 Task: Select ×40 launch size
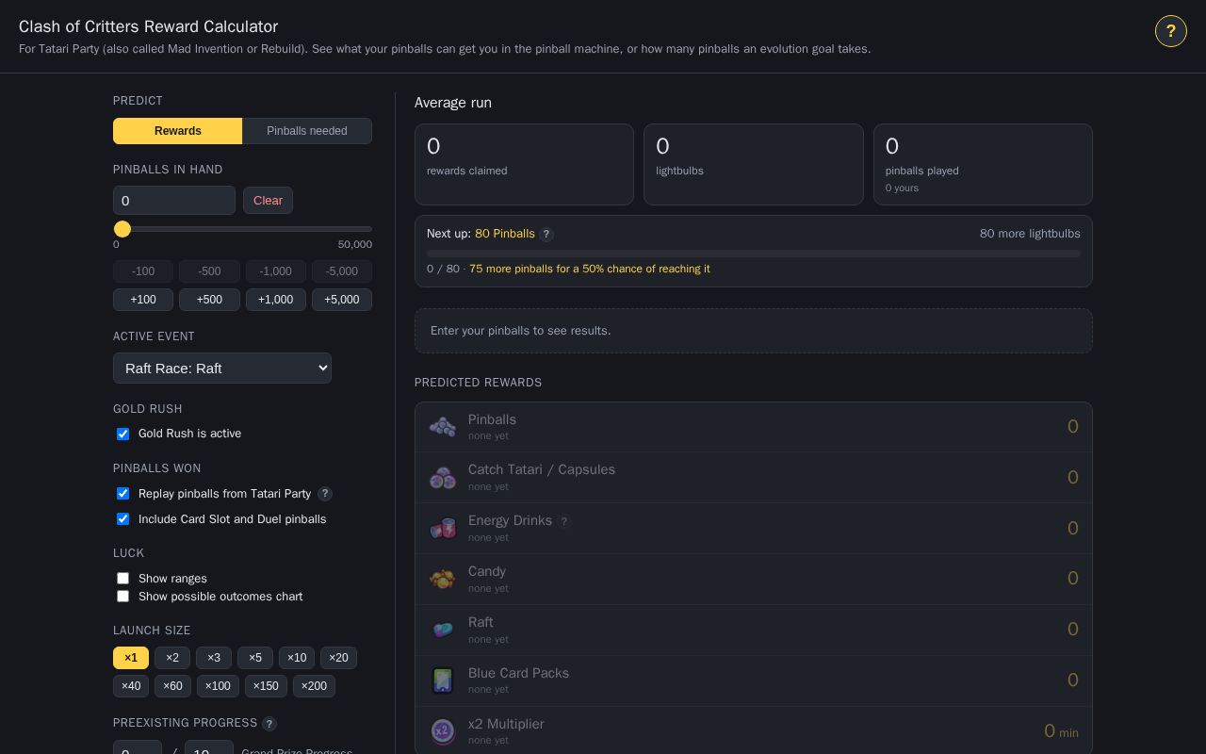(x=131, y=686)
